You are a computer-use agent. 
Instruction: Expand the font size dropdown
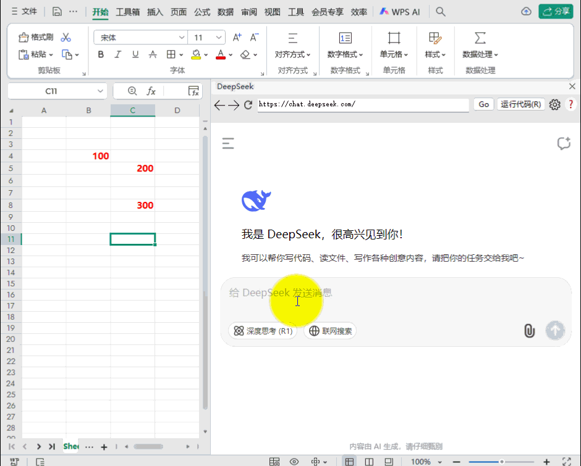pyautogui.click(x=219, y=38)
